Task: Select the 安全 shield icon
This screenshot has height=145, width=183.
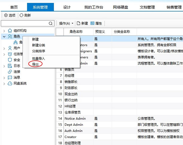Action: click(10, 60)
